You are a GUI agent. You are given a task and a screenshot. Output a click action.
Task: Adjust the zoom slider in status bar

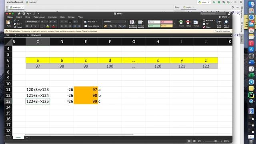(x=216, y=141)
